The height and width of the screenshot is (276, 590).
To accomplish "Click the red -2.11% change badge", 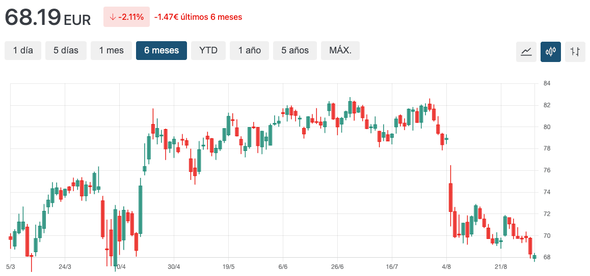I will [x=126, y=17].
